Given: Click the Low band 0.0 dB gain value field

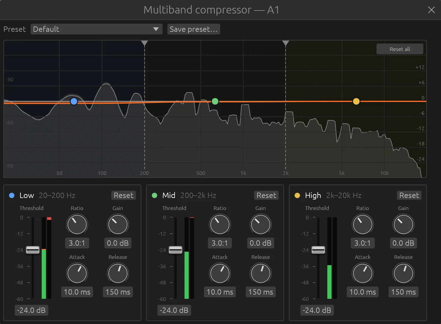Looking at the screenshot, I should click(x=118, y=243).
